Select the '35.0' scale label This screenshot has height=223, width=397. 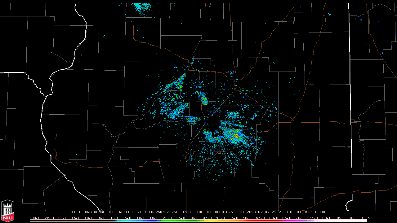tap(207, 218)
